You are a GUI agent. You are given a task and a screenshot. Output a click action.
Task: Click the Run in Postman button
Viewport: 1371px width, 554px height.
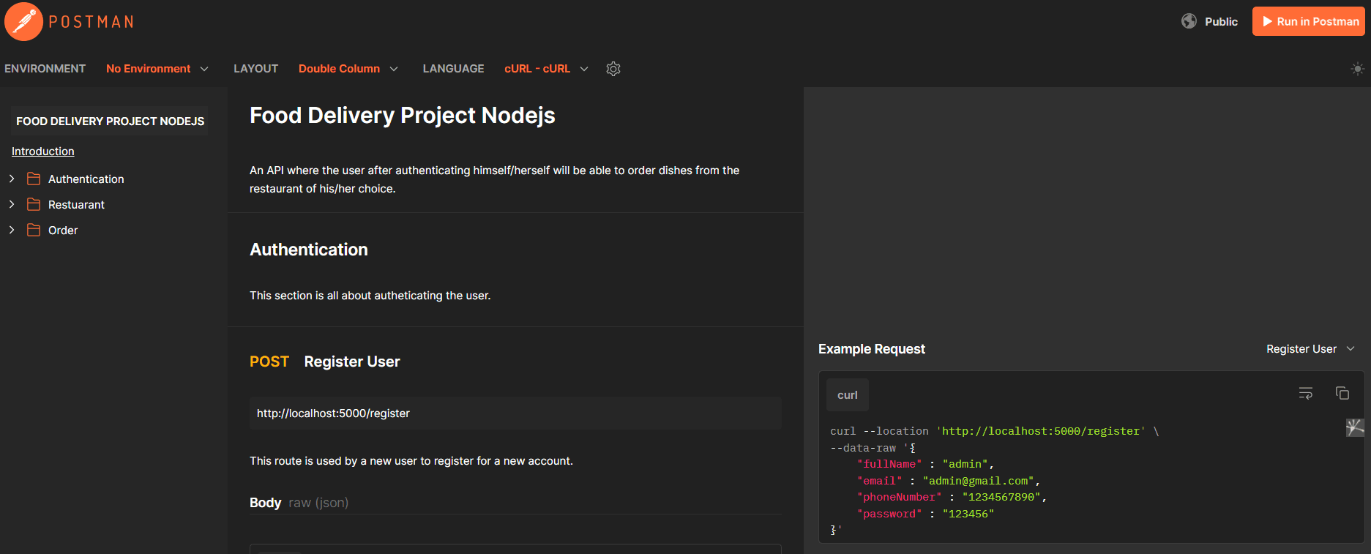[1309, 21]
